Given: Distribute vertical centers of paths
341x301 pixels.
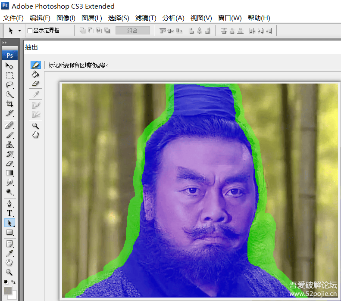Looking at the screenshot, I should 232,31.
